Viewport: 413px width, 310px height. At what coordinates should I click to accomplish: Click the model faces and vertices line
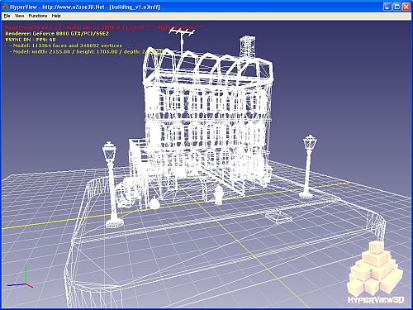tap(66, 45)
